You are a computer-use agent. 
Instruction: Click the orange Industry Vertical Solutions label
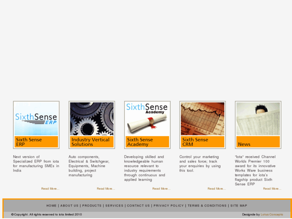(x=92, y=142)
